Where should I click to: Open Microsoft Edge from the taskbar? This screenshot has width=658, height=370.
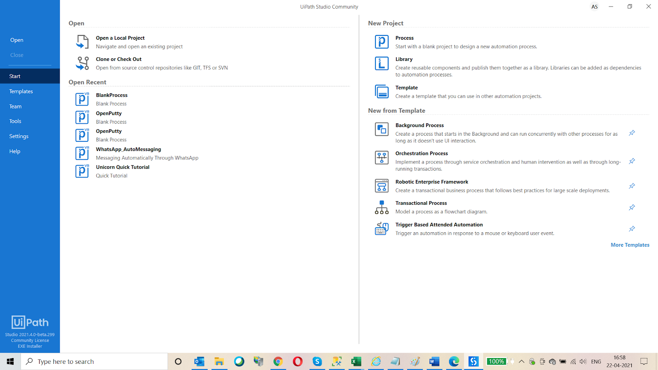tap(454, 361)
